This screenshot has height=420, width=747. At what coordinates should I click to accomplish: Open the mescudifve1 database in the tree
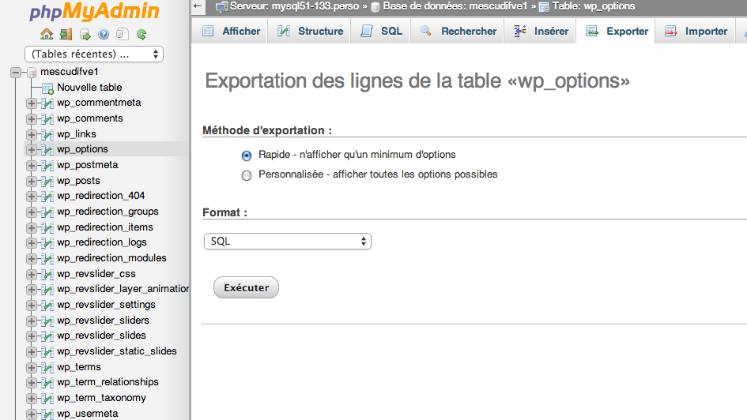(70, 72)
